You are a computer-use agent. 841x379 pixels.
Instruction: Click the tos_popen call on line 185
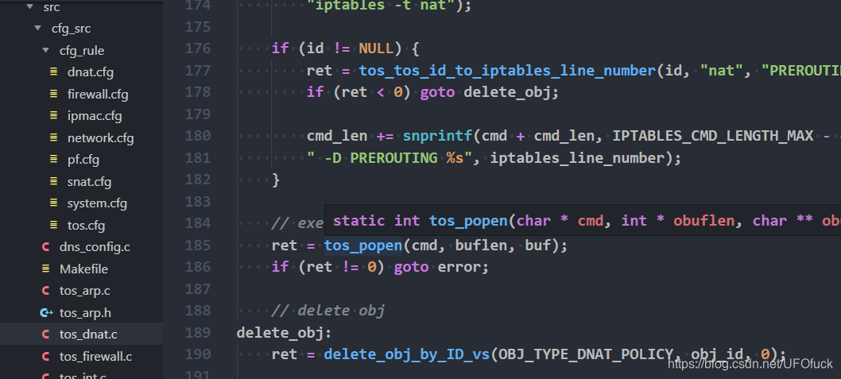tap(363, 246)
